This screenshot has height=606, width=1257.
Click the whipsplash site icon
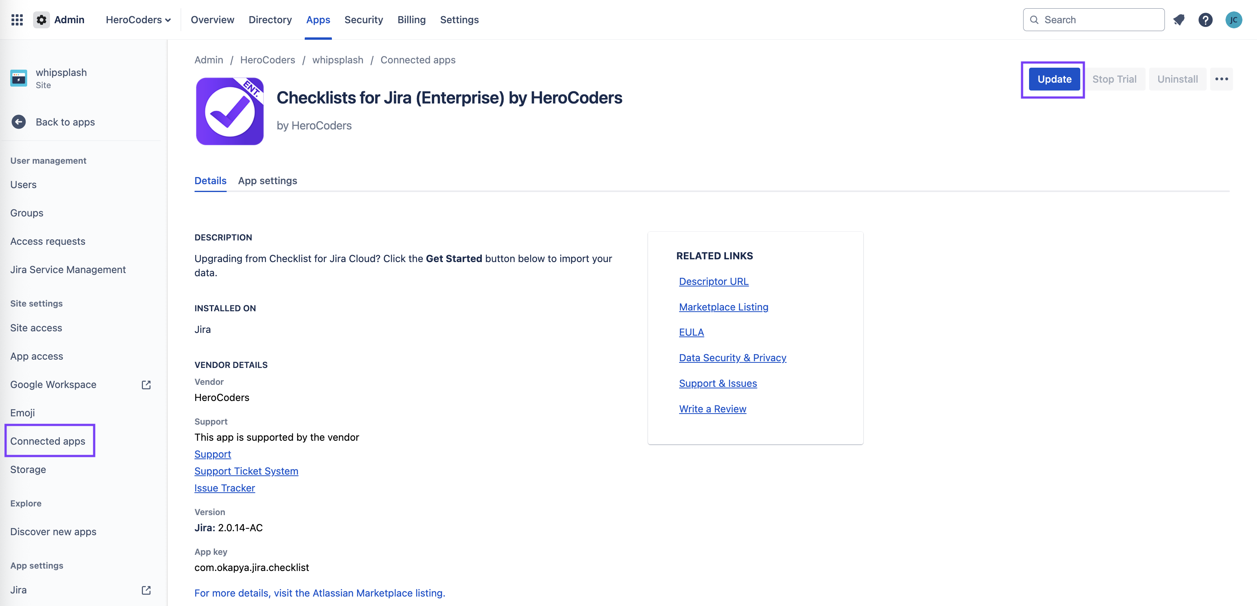coord(19,78)
